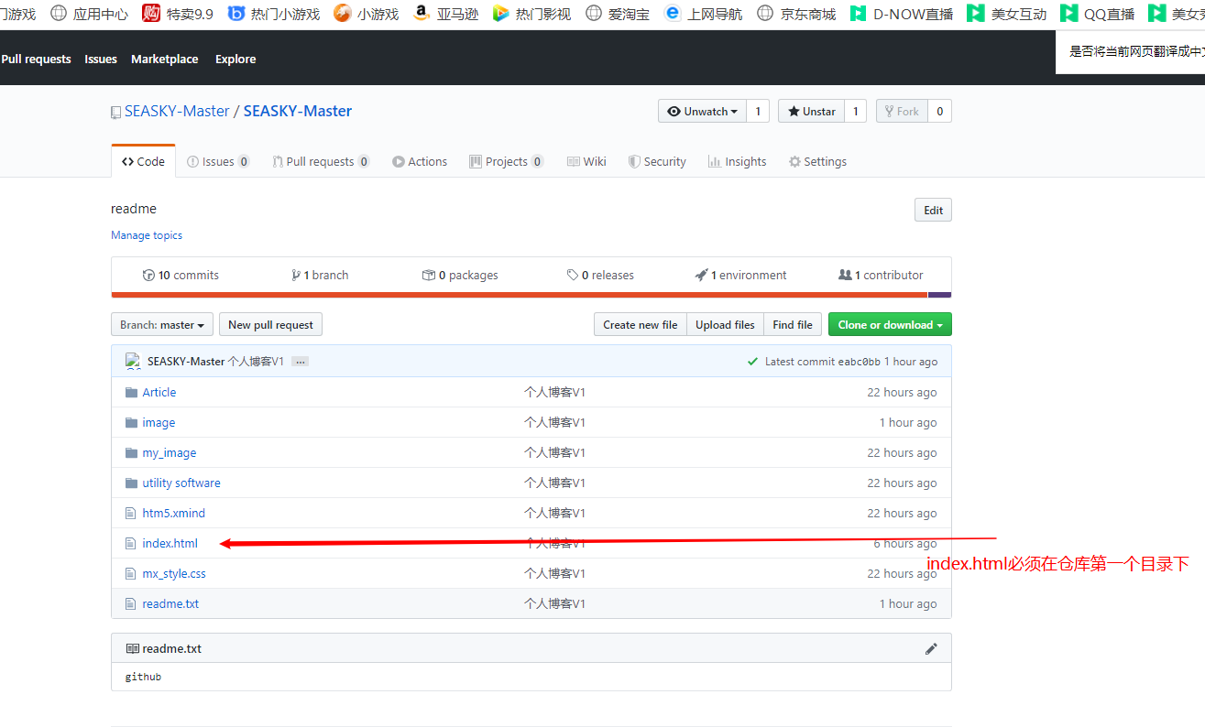Open the 应用中心 bookmark
Screen dimensions: 1205x727
89,14
